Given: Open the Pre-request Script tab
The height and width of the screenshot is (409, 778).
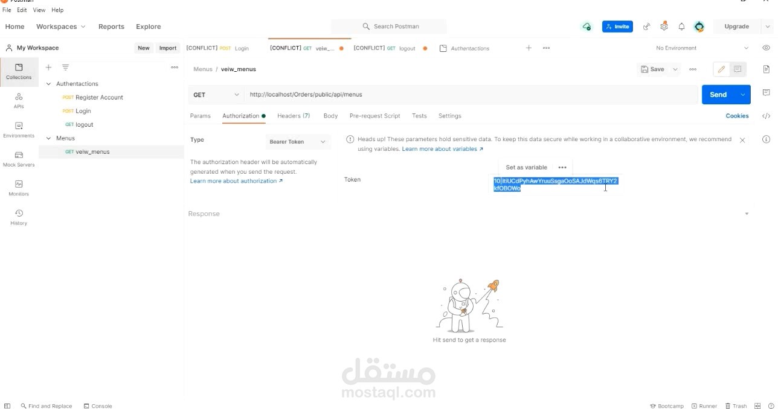Looking at the screenshot, I should tap(375, 116).
